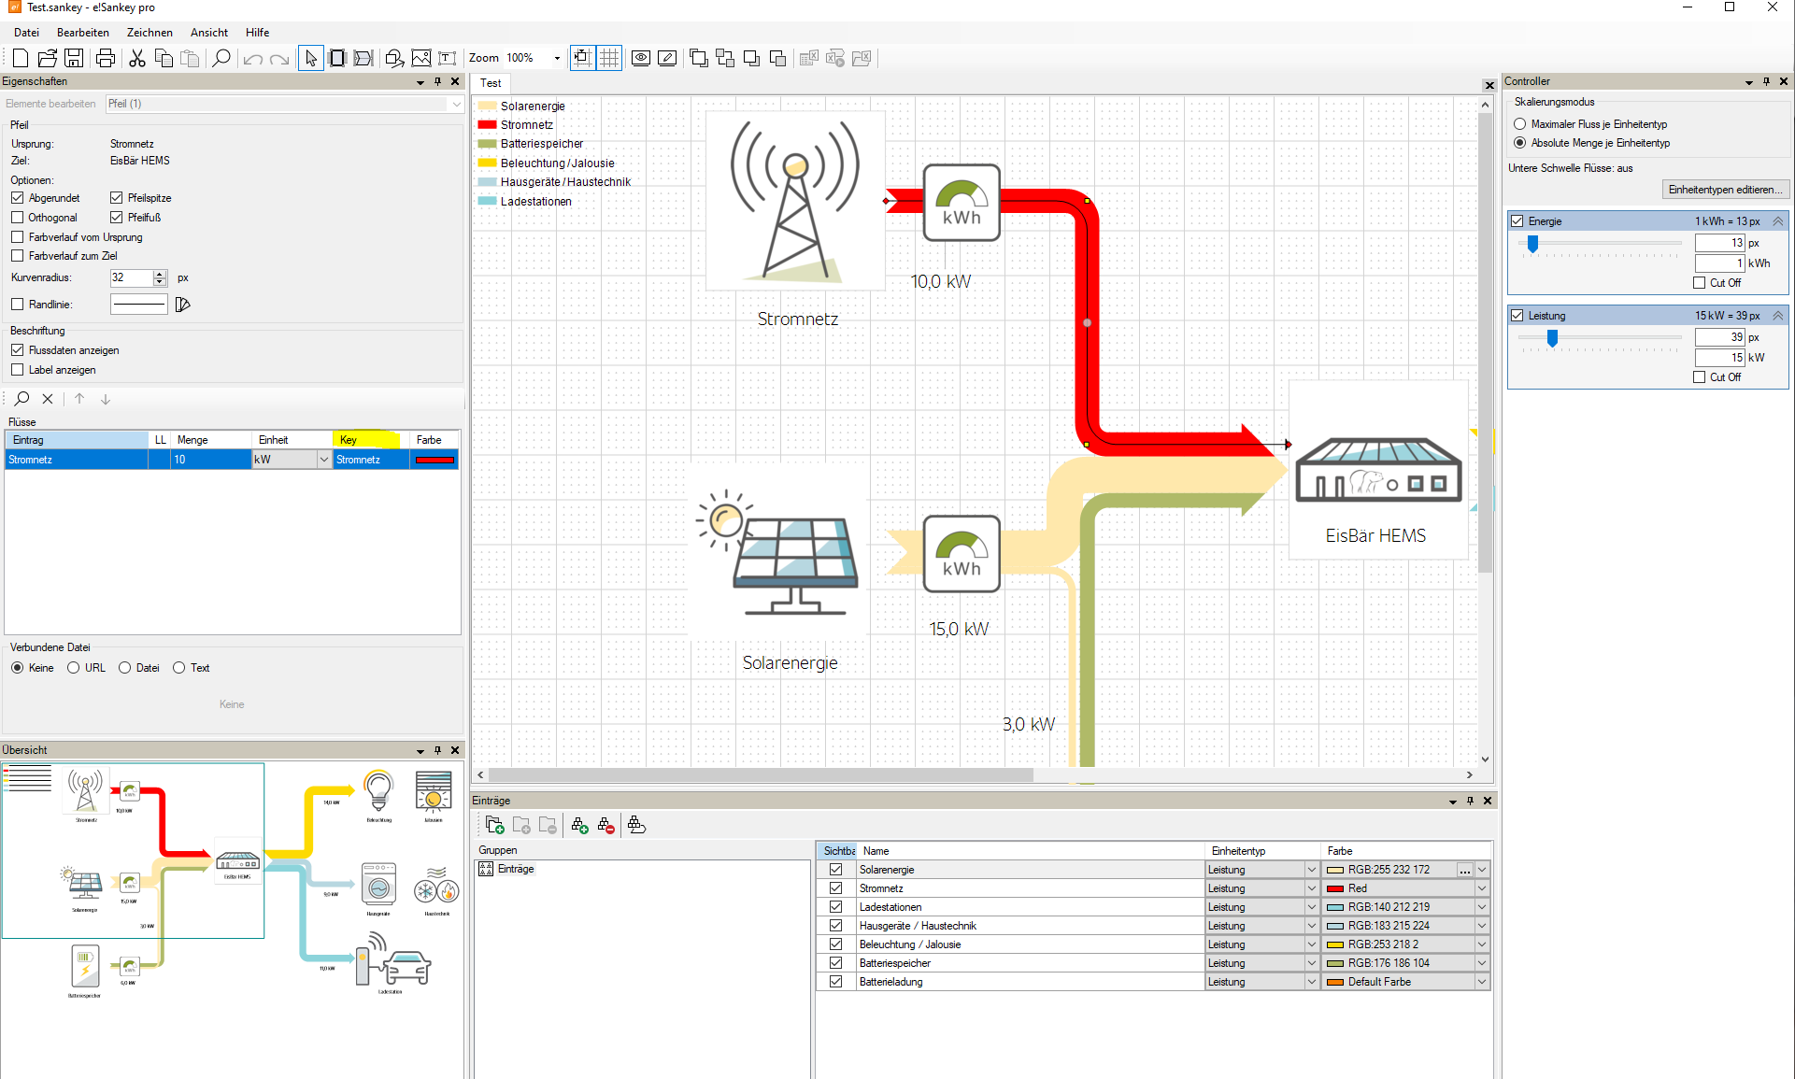Click Einheitentypen editieren button
The height and width of the screenshot is (1079, 1795).
point(1726,190)
